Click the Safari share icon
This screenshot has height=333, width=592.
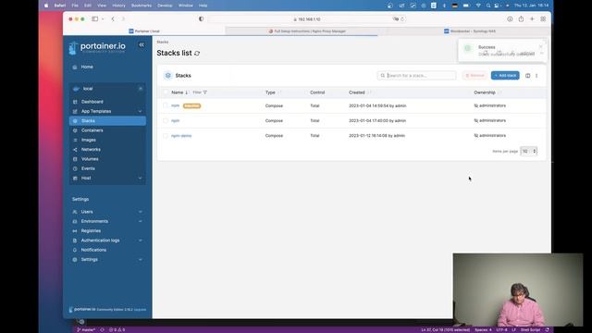521,18
